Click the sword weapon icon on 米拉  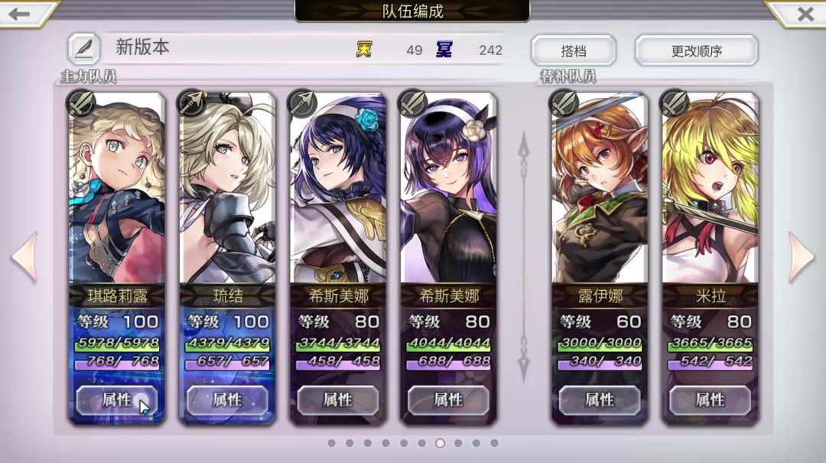[675, 103]
